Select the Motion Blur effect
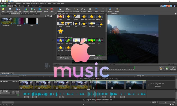 [84, 17]
